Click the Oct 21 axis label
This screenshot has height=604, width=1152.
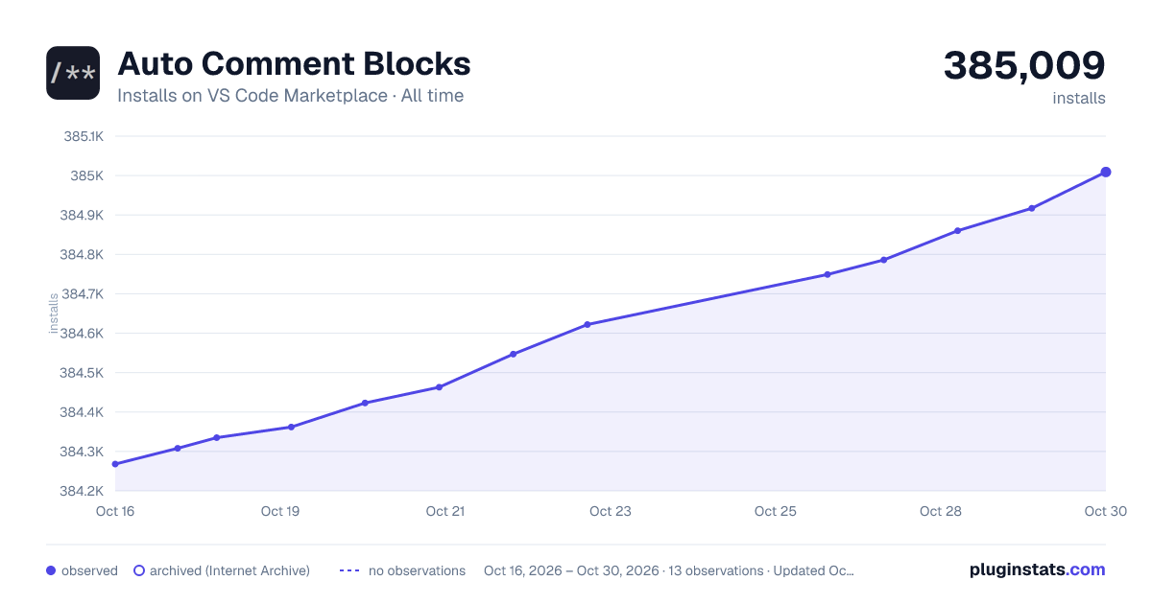[x=445, y=511]
